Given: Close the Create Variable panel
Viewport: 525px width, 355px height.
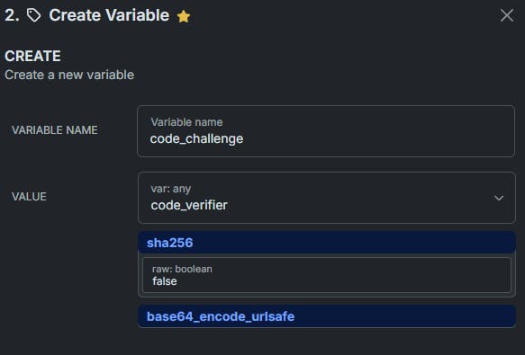Looking at the screenshot, I should tap(507, 15).
